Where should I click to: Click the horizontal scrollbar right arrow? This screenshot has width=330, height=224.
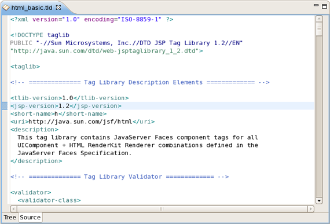311,209
